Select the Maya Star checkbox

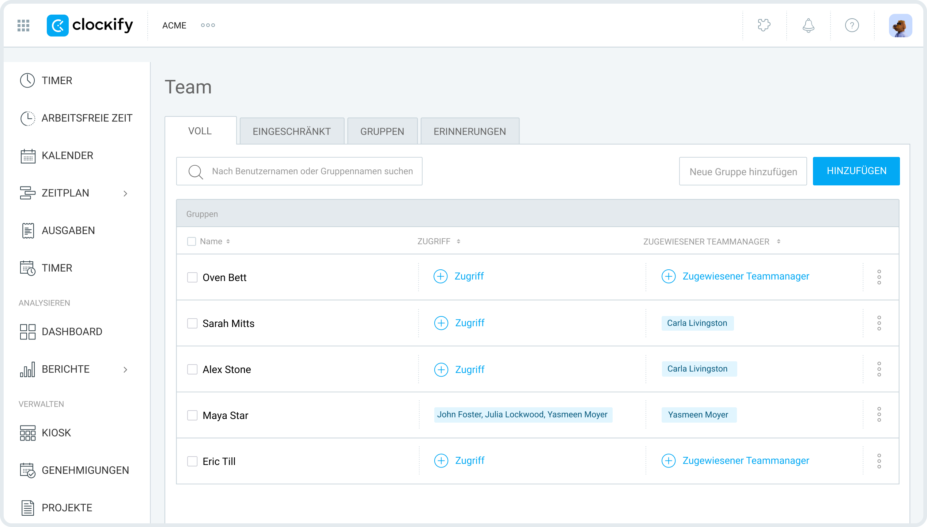tap(192, 415)
